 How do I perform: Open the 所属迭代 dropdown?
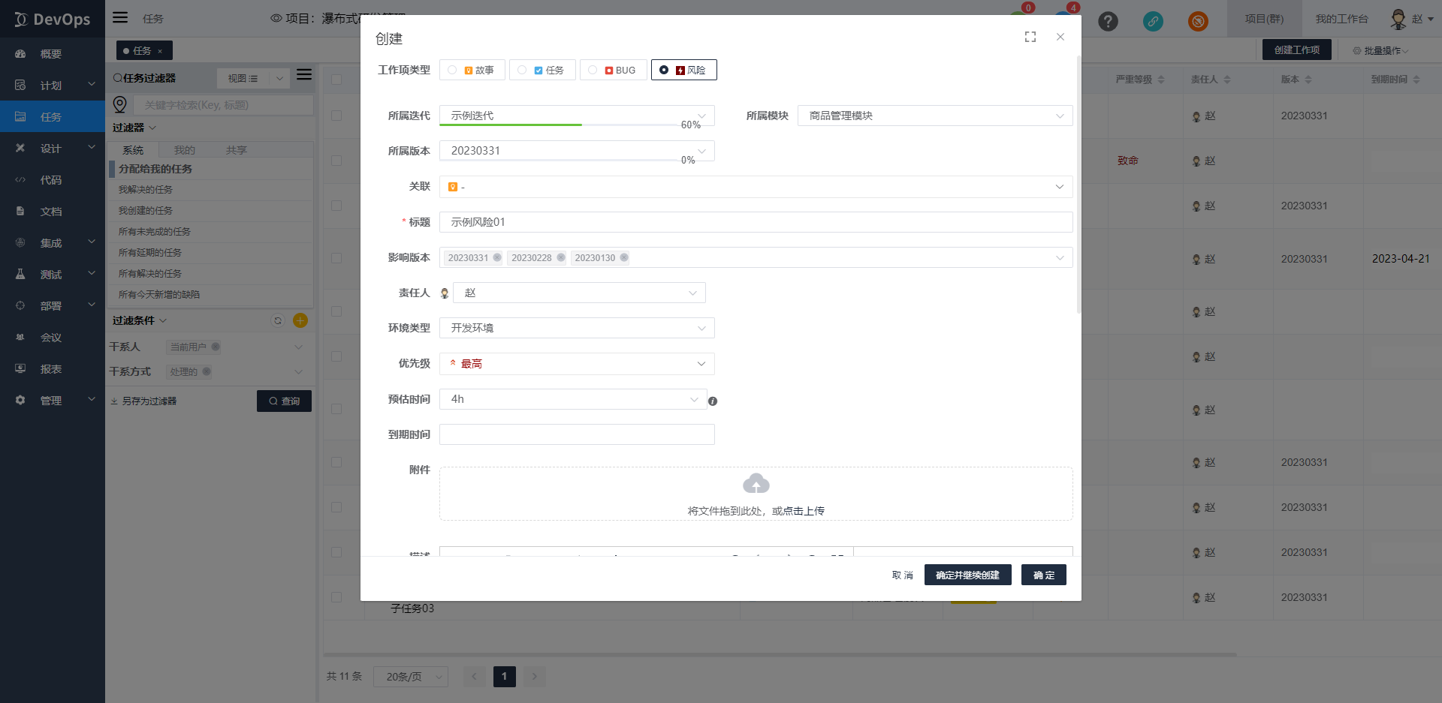[577, 116]
